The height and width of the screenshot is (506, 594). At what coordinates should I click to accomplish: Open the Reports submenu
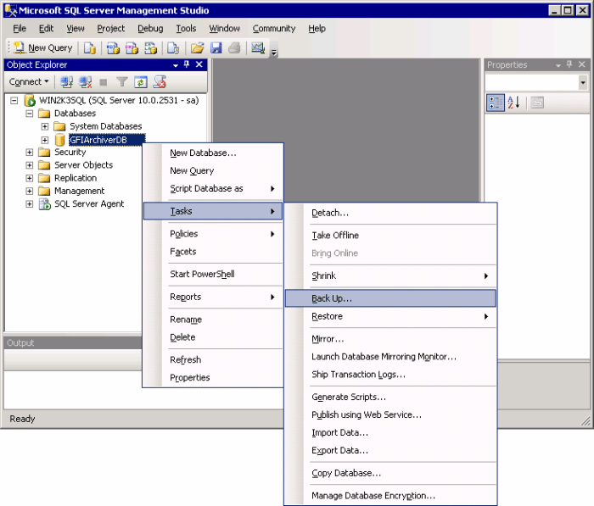pyautogui.click(x=213, y=297)
